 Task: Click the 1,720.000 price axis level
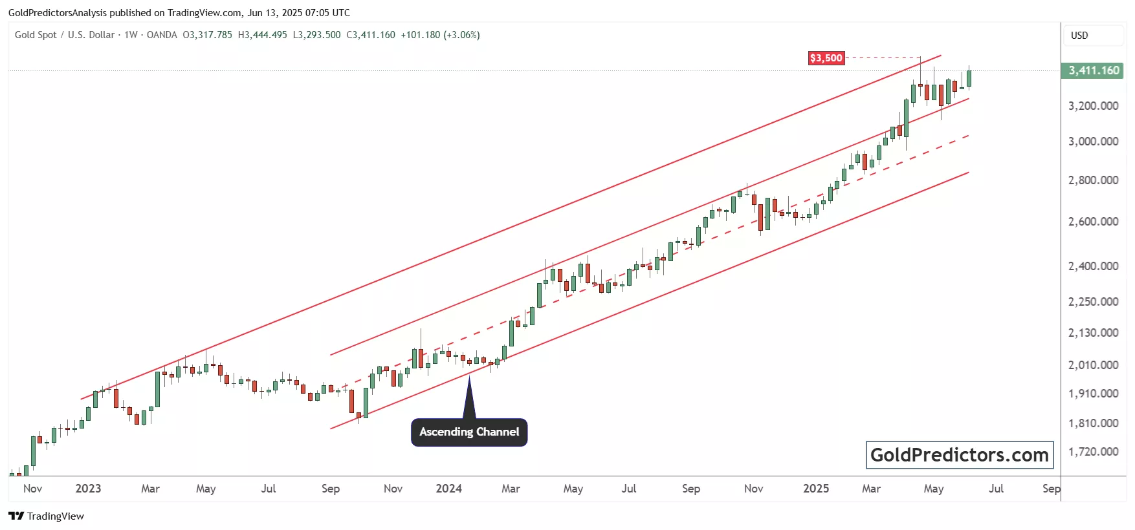coord(1093,452)
